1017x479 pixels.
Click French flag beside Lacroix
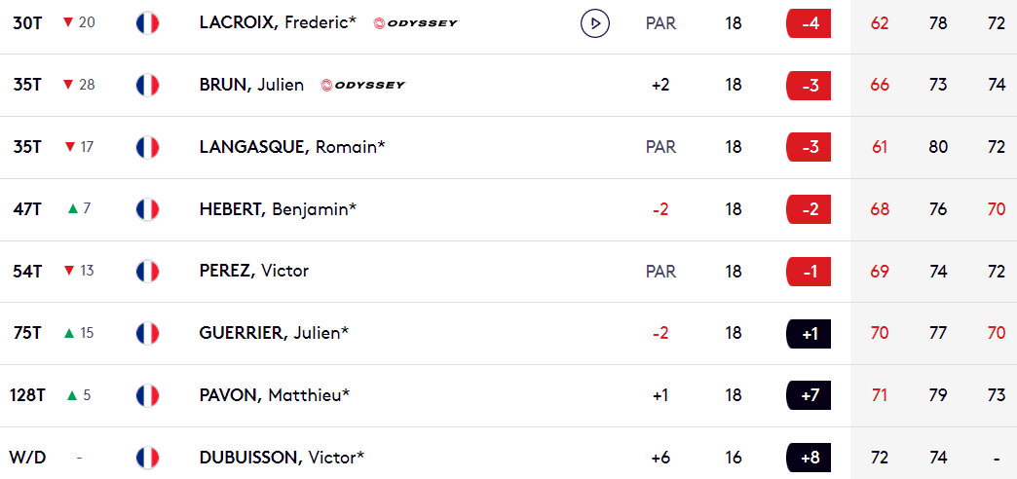(147, 22)
